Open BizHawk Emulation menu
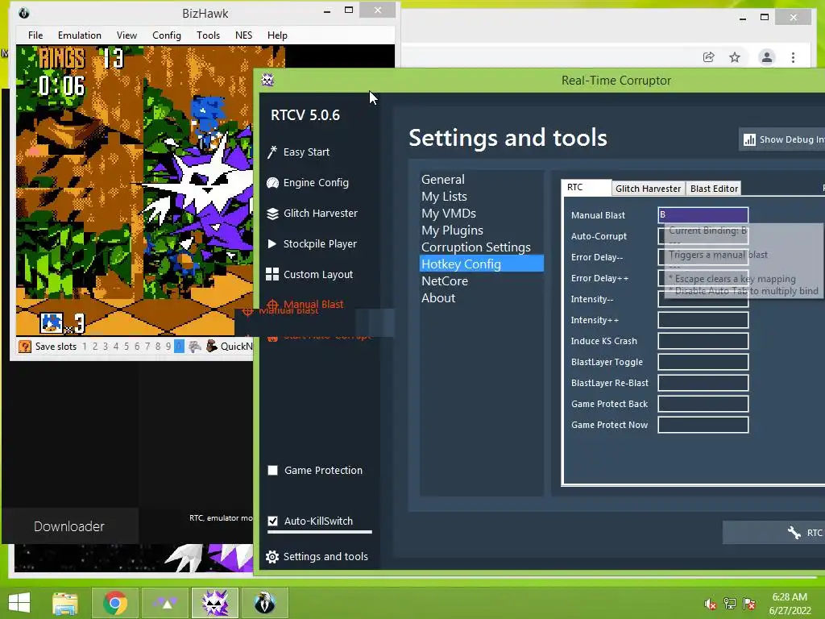 click(x=80, y=35)
